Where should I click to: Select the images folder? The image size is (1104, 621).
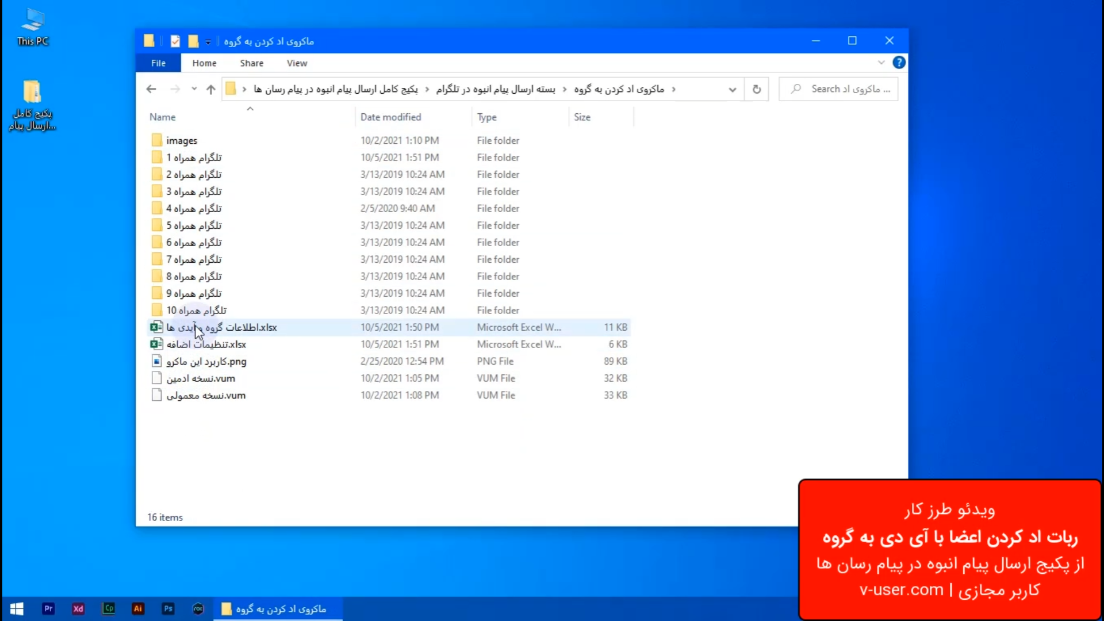click(182, 140)
